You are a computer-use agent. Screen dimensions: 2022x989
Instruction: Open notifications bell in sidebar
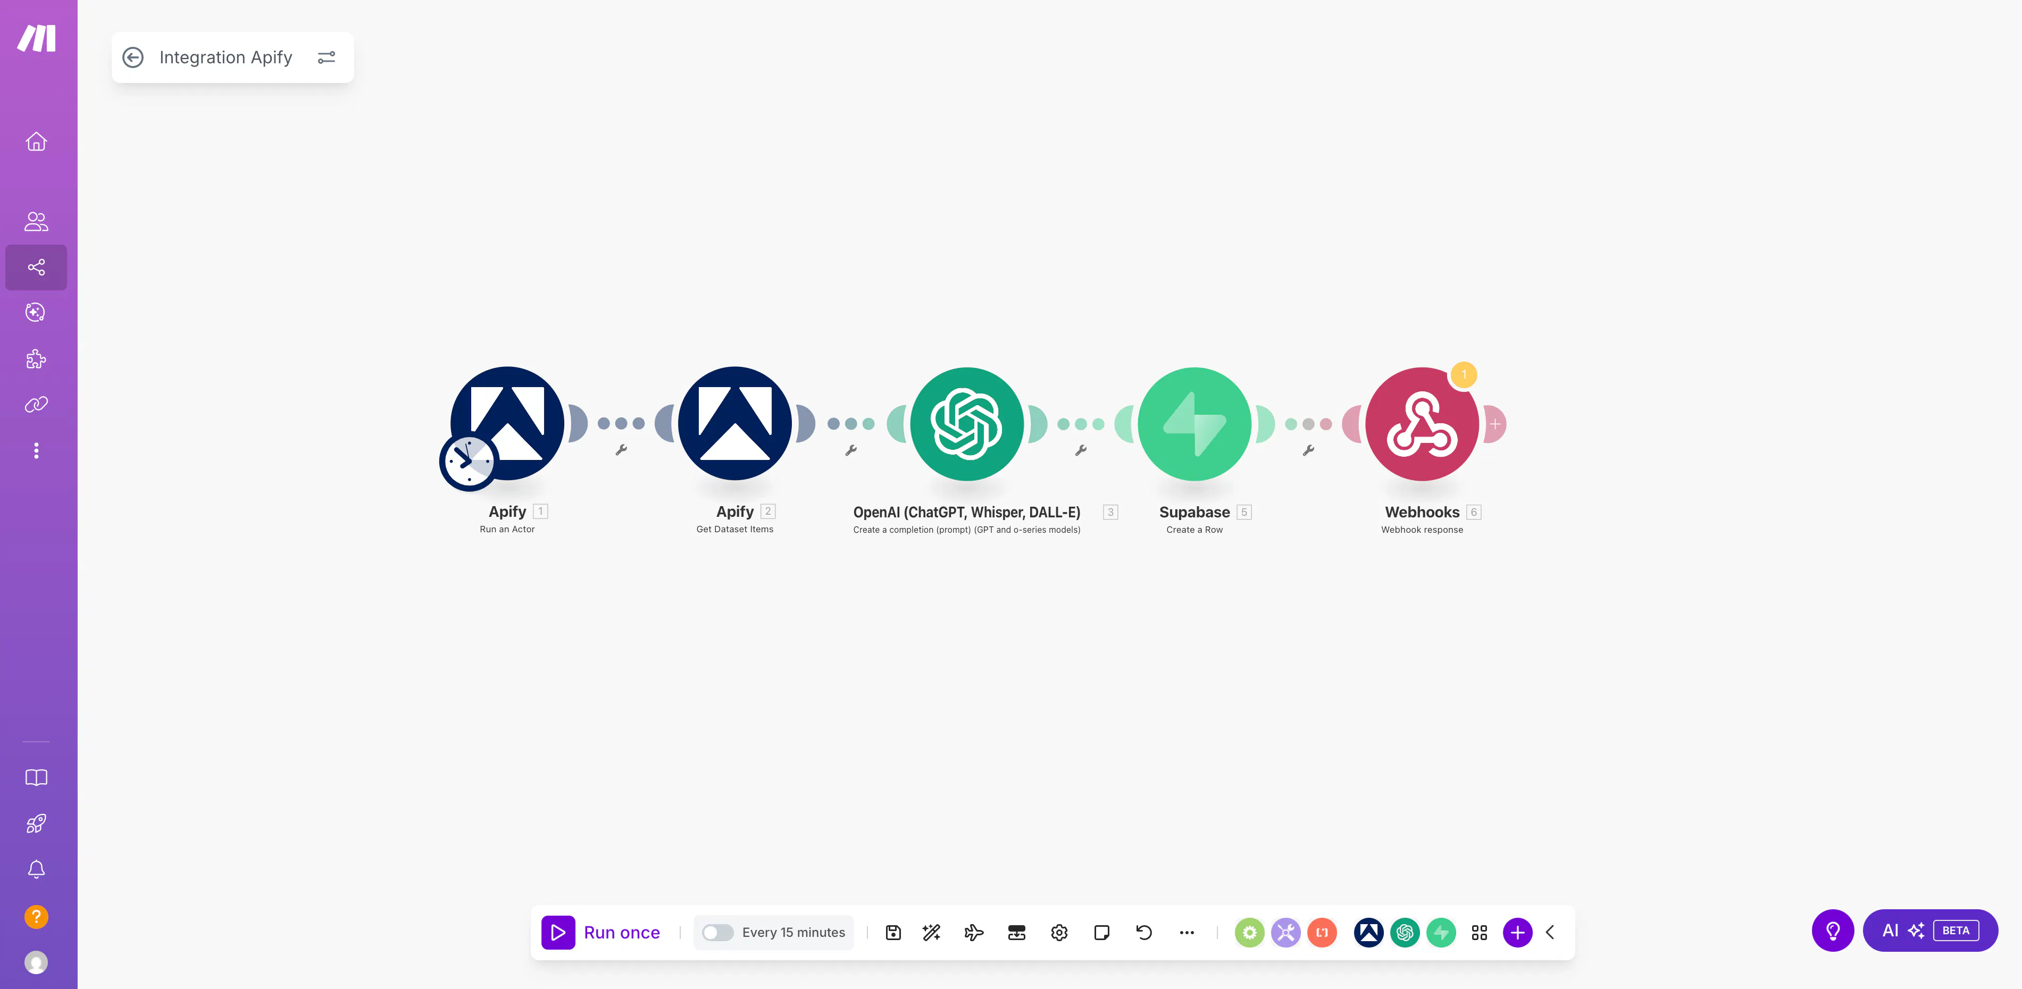point(36,870)
